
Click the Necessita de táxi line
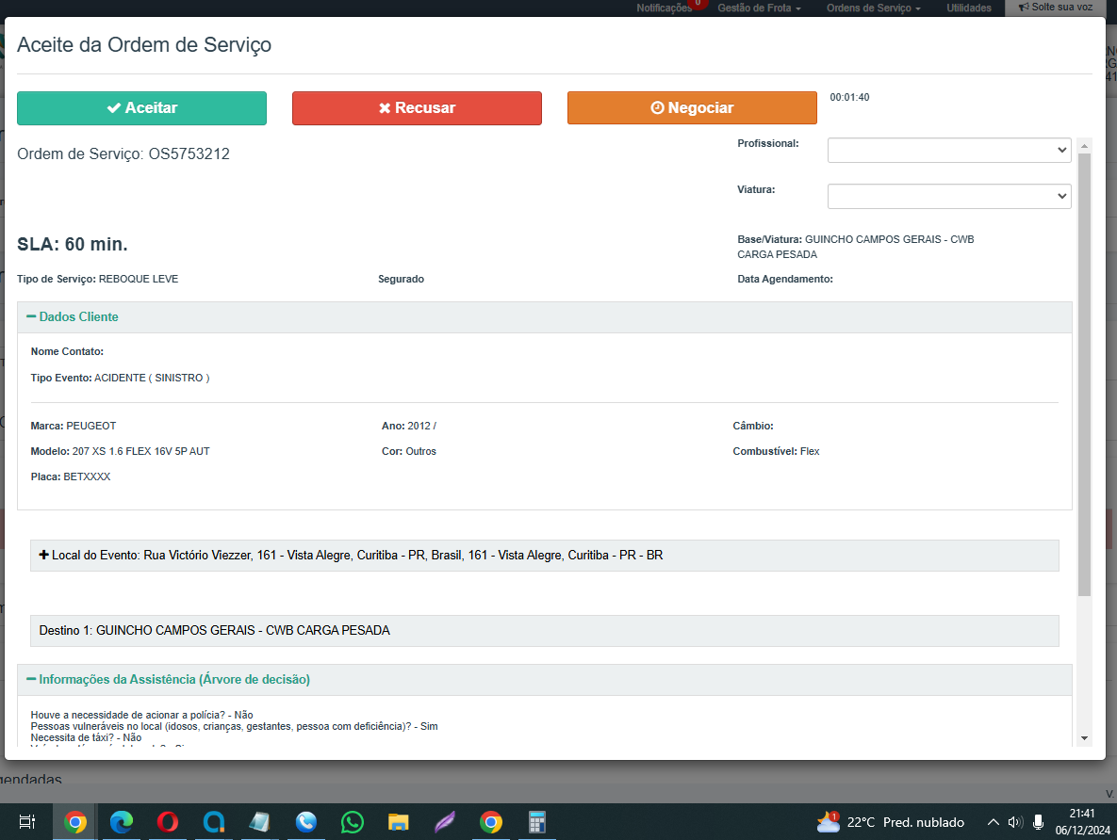point(86,737)
